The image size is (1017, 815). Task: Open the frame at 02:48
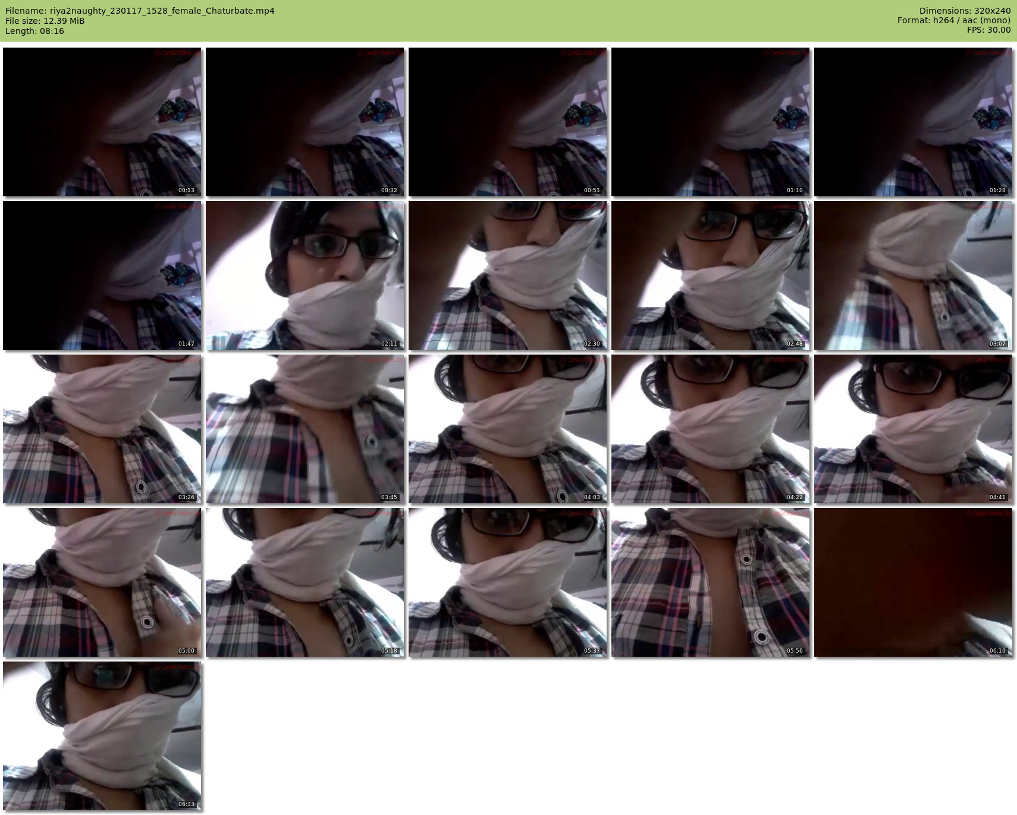point(710,275)
